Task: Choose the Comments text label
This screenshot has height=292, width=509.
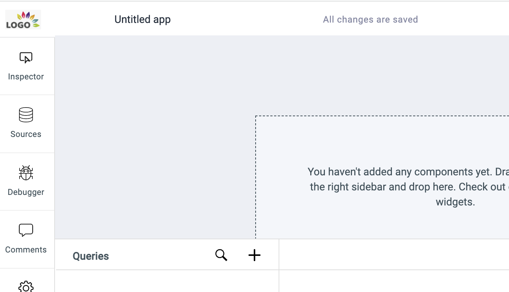Action: (x=26, y=249)
